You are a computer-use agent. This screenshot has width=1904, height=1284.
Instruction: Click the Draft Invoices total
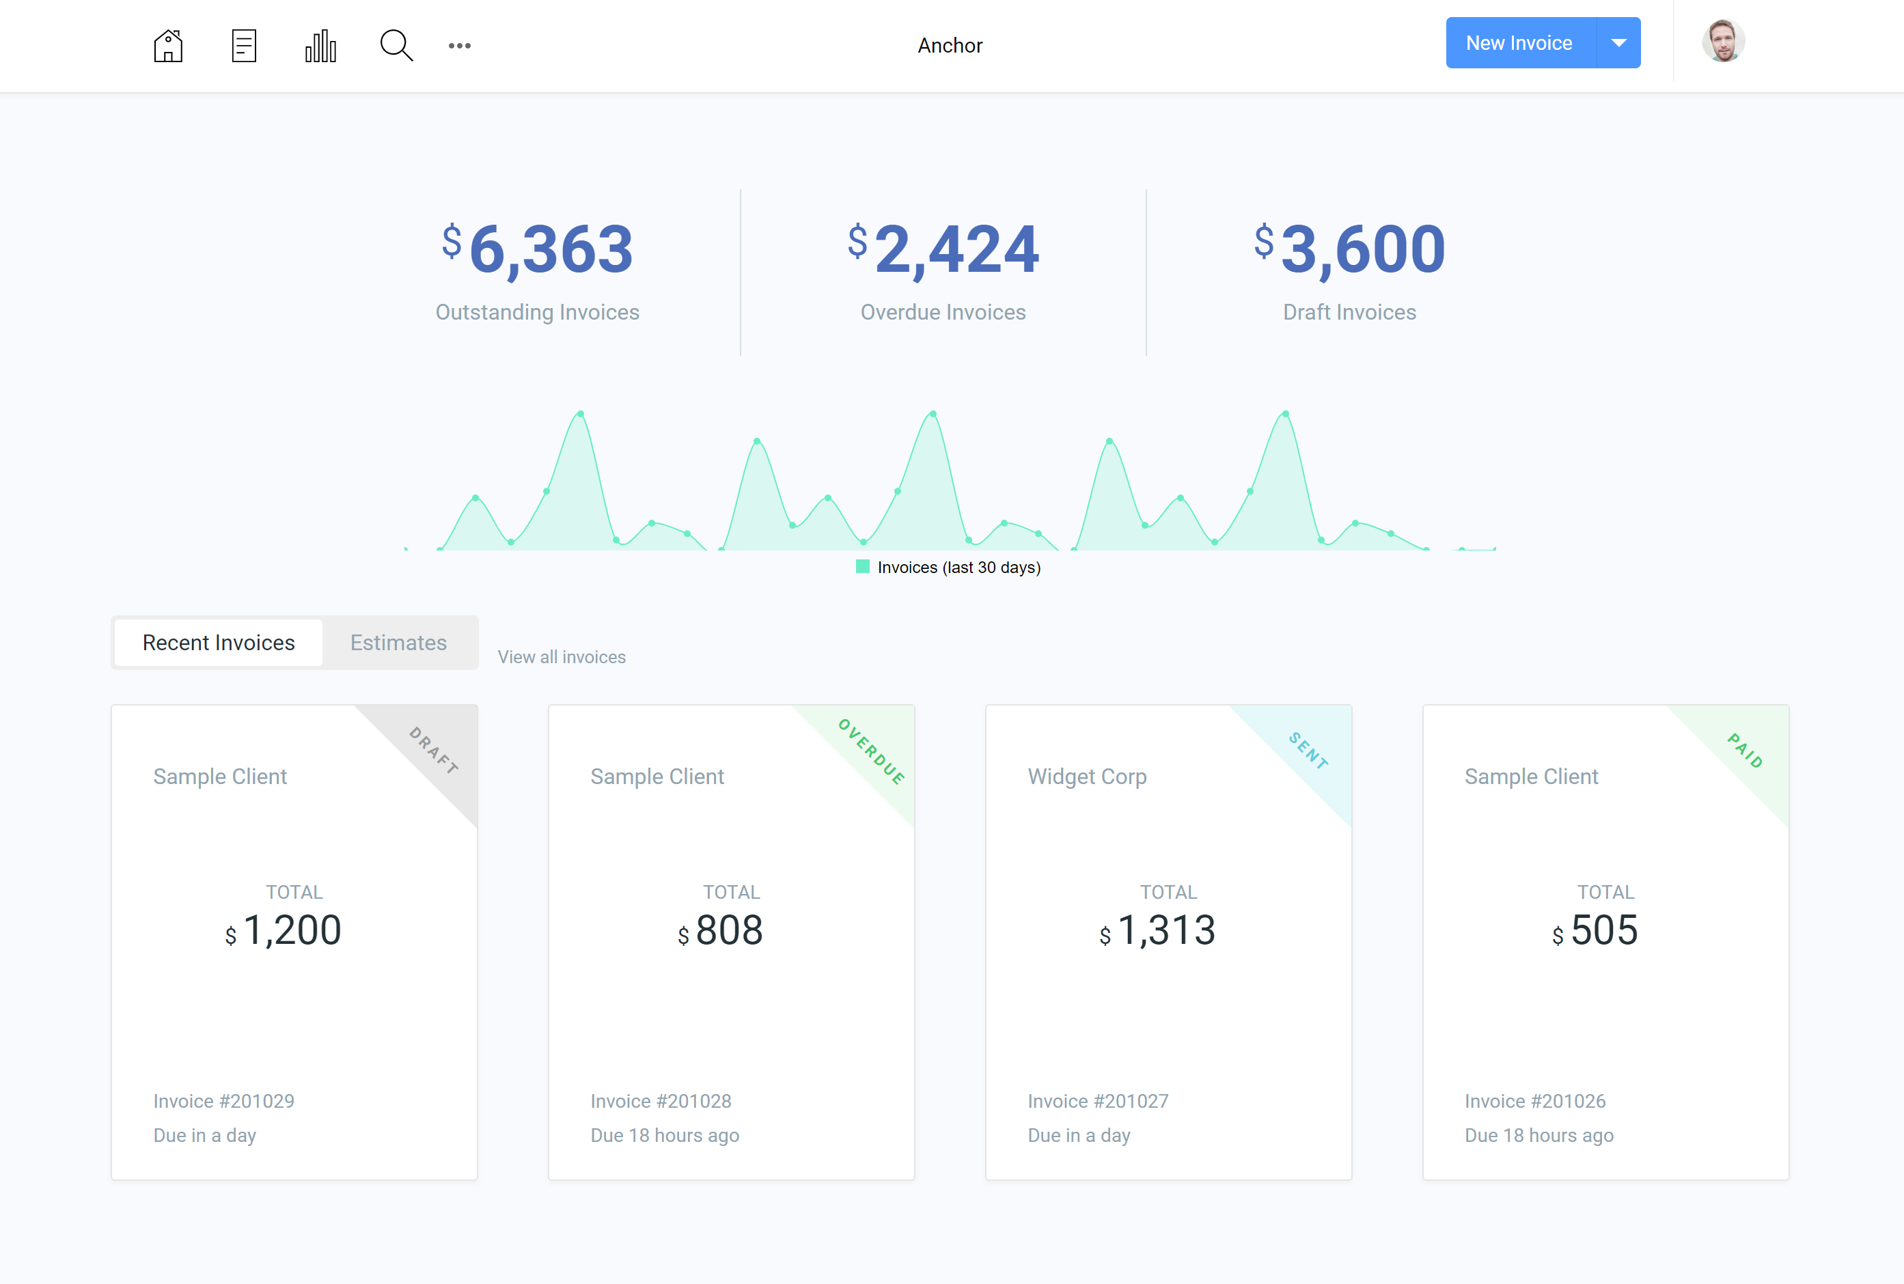[x=1349, y=250]
